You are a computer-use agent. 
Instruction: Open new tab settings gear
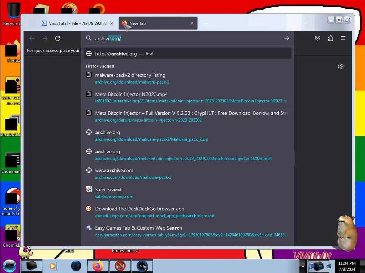340,66
